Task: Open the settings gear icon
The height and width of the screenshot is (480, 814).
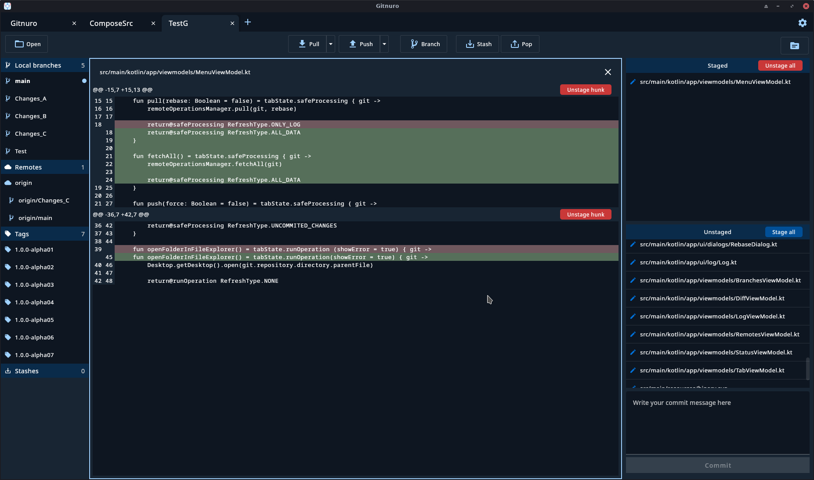Action: (802, 23)
